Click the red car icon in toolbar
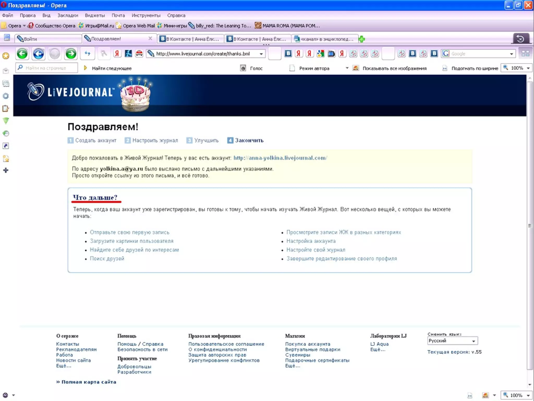This screenshot has width=534, height=401. point(139,54)
